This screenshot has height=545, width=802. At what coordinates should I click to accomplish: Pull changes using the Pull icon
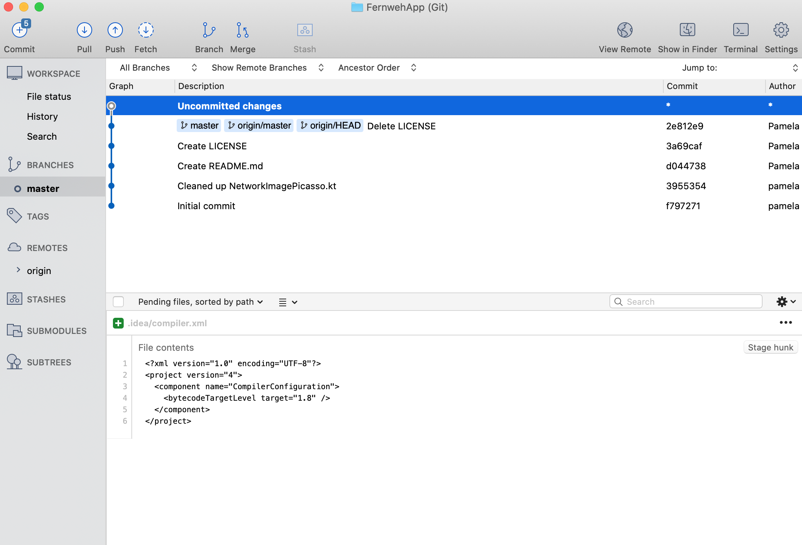(84, 30)
